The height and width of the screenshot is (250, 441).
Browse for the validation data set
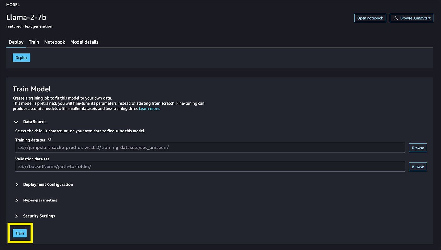[x=418, y=167]
